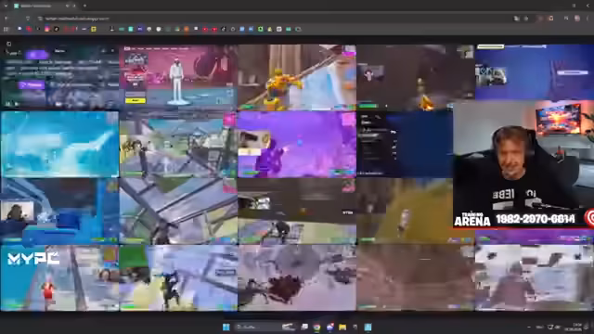Screen dimensions: 594x334
Task: Click the yellow button in the Fortnite lobby stream
Action: pos(136,100)
